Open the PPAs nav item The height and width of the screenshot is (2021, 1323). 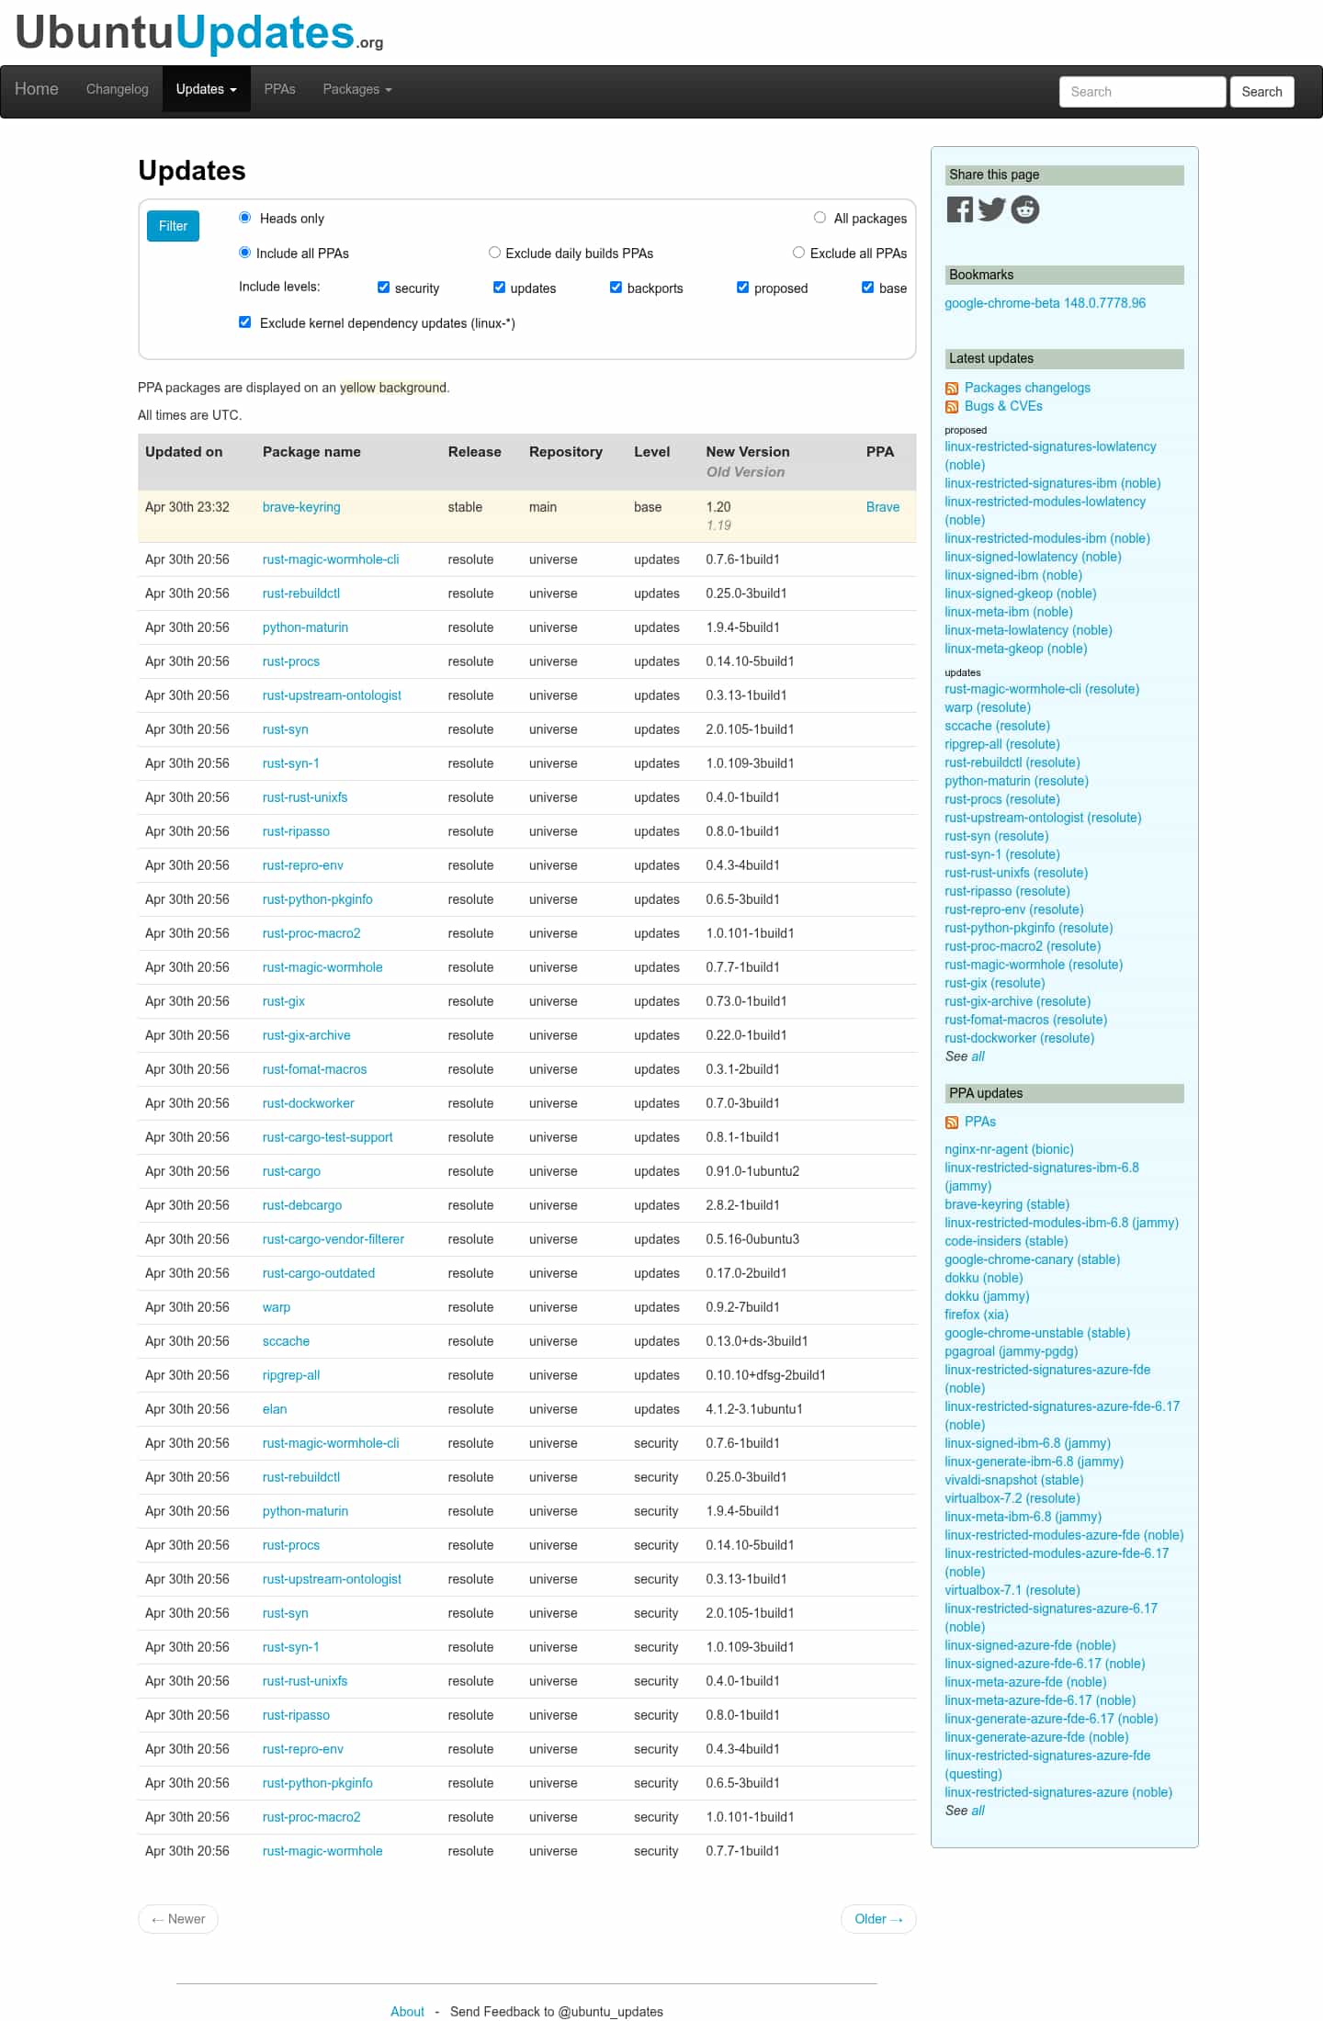[x=279, y=89]
